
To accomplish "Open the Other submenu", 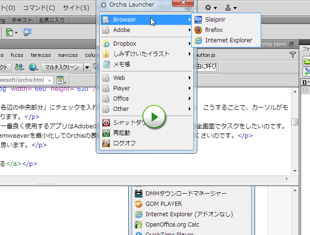I will tap(146, 109).
